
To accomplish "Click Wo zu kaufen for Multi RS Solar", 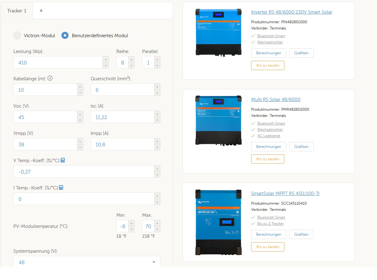I will [268, 159].
